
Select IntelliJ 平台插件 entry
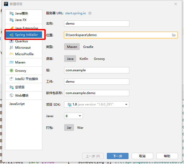pos(24,79)
